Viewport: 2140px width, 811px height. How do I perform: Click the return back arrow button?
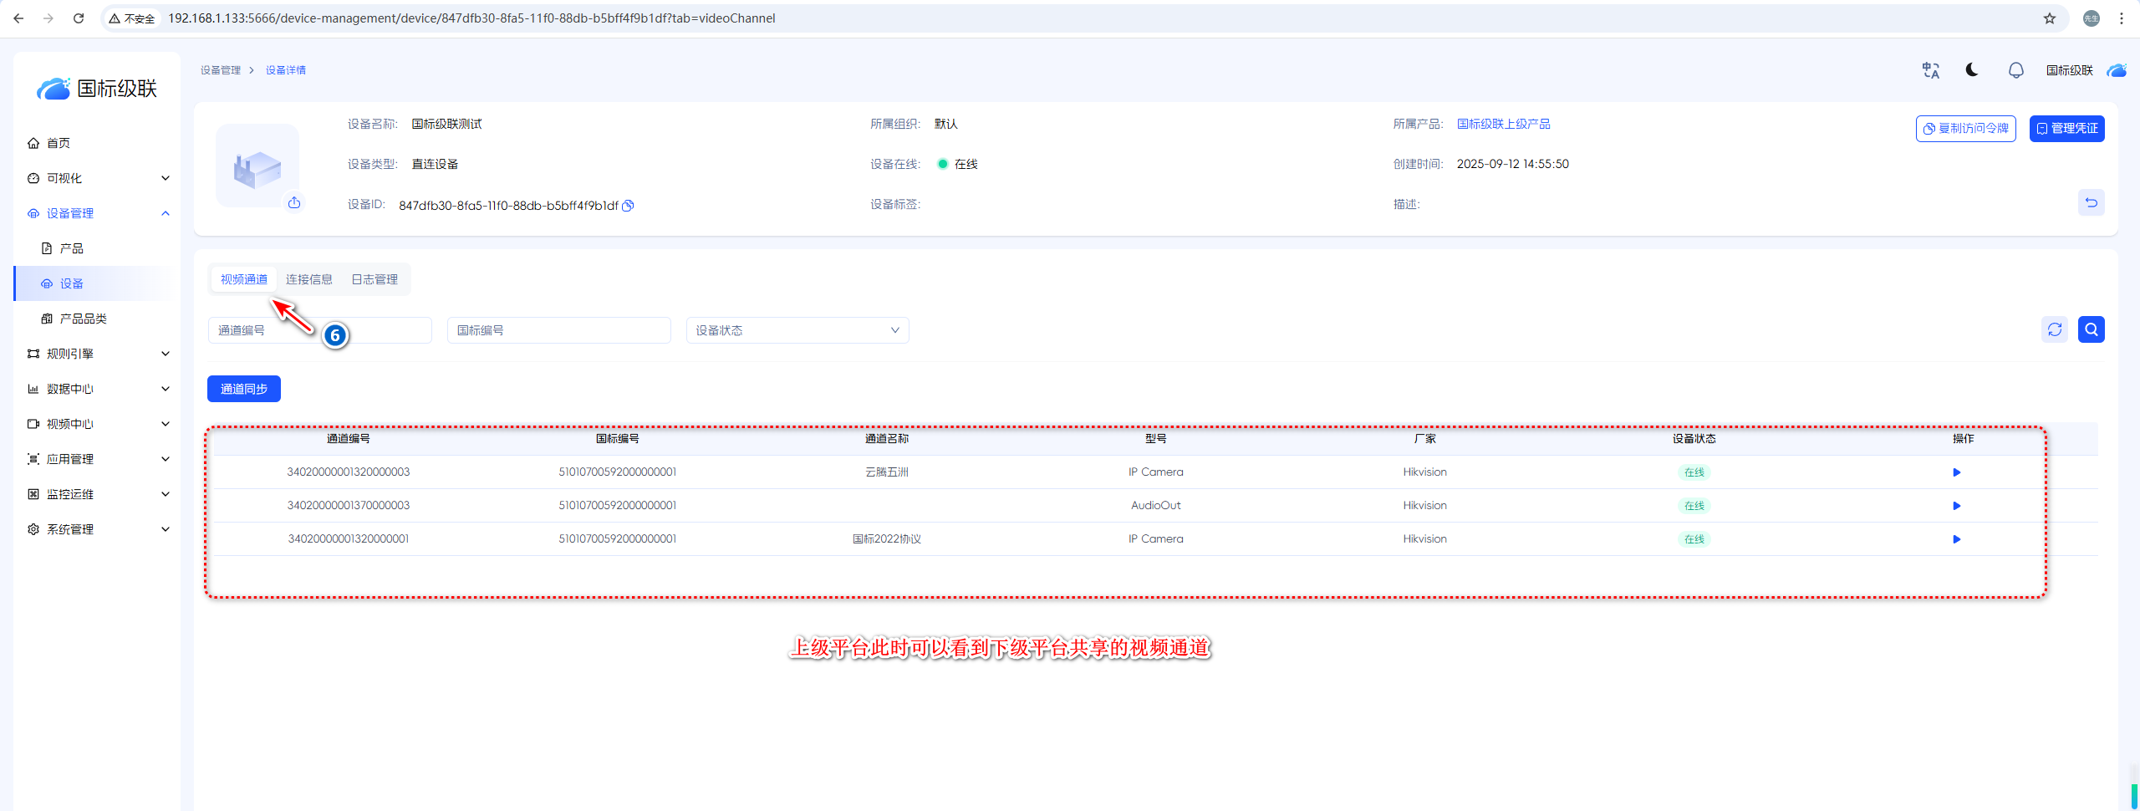pos(2091,203)
